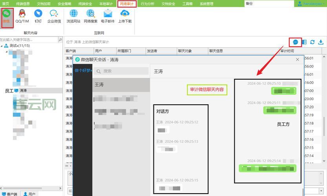The image size is (327, 196).
Task: Select the 王涛 contact in chat list
Action: pos(121,85)
